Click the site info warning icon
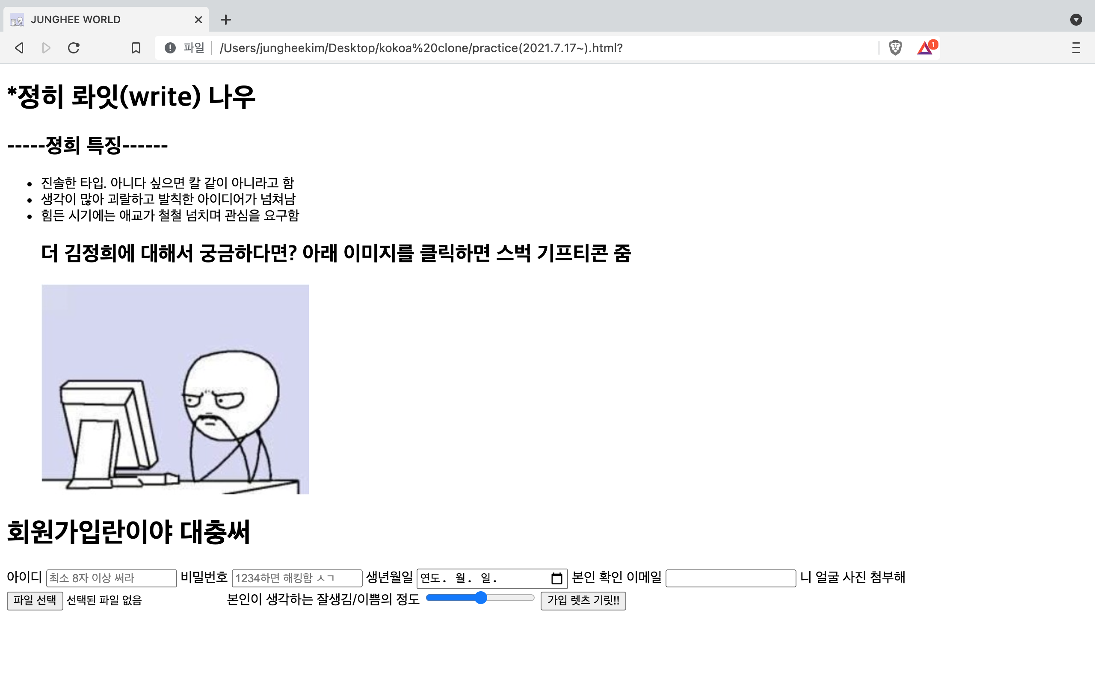 coord(170,47)
